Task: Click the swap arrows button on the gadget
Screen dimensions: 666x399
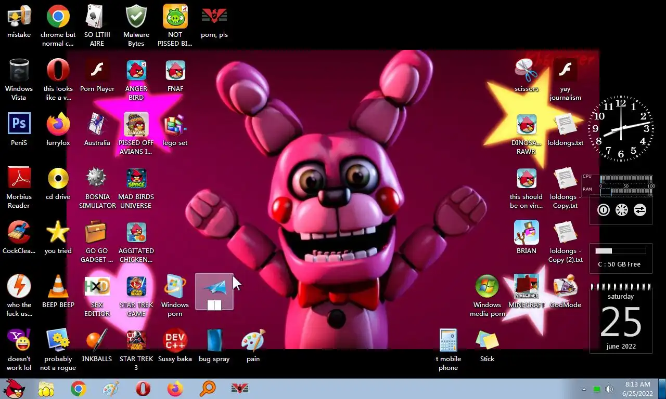Action: click(x=639, y=210)
